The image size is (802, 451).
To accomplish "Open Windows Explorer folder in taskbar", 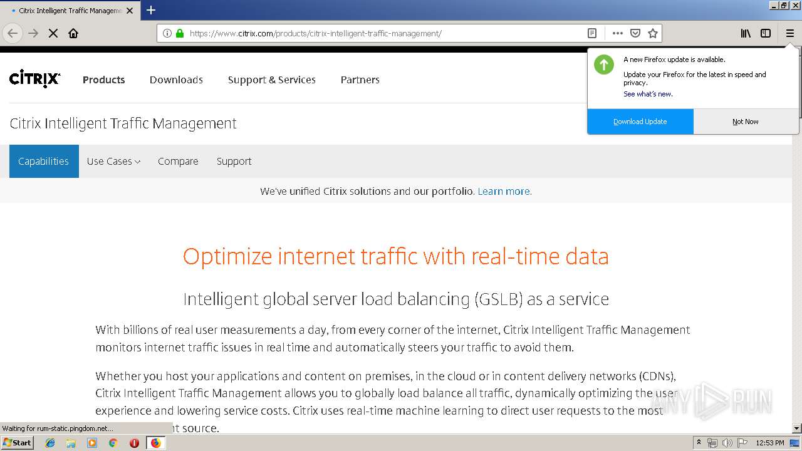I will point(71,443).
